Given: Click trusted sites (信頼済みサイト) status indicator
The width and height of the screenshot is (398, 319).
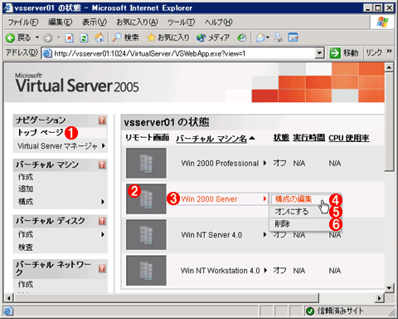Looking at the screenshot, I should [335, 312].
